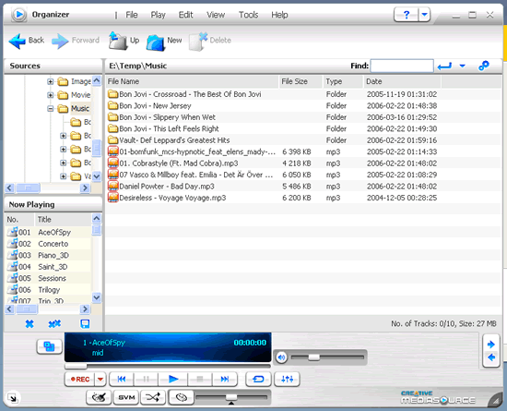Click the playback progress bar
507x411 pixels.
168,367
